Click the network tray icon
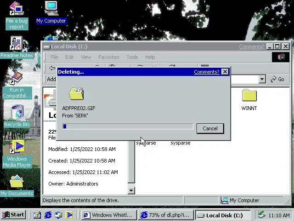Viewport: 294px width, 221px height. point(261,215)
